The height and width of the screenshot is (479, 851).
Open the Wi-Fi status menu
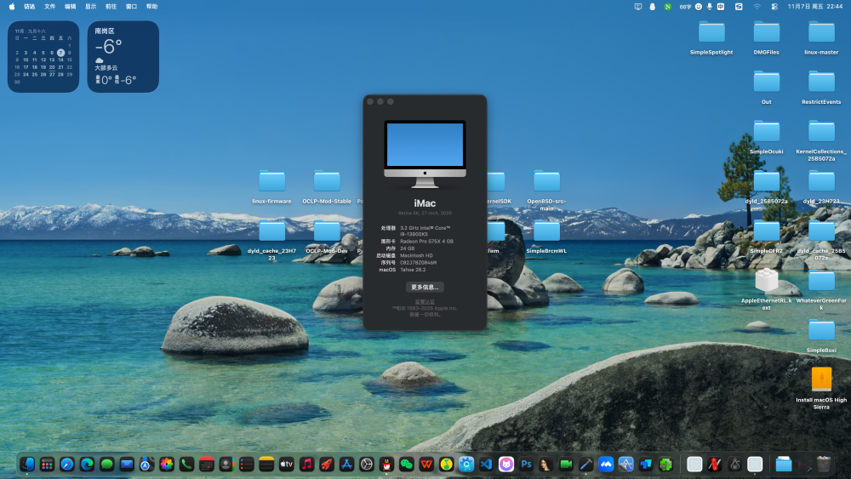(757, 7)
